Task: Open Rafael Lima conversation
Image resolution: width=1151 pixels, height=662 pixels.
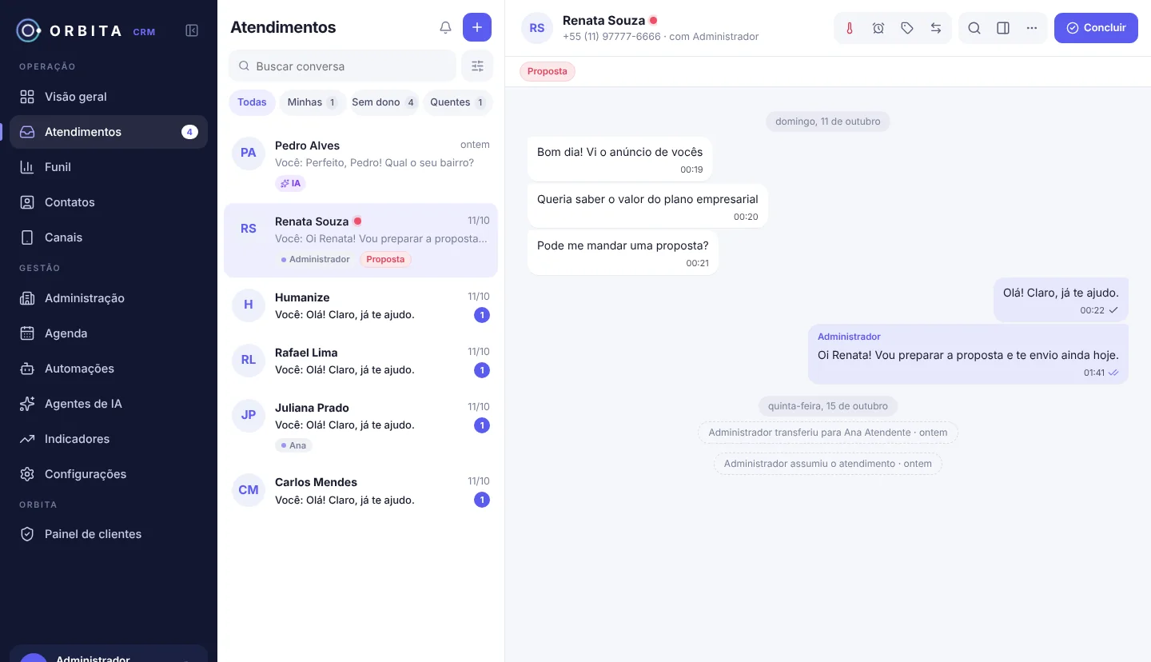Action: point(360,361)
